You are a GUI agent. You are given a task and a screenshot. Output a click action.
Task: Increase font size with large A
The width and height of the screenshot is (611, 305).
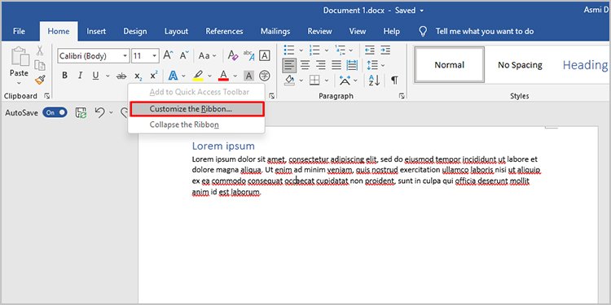(x=168, y=55)
